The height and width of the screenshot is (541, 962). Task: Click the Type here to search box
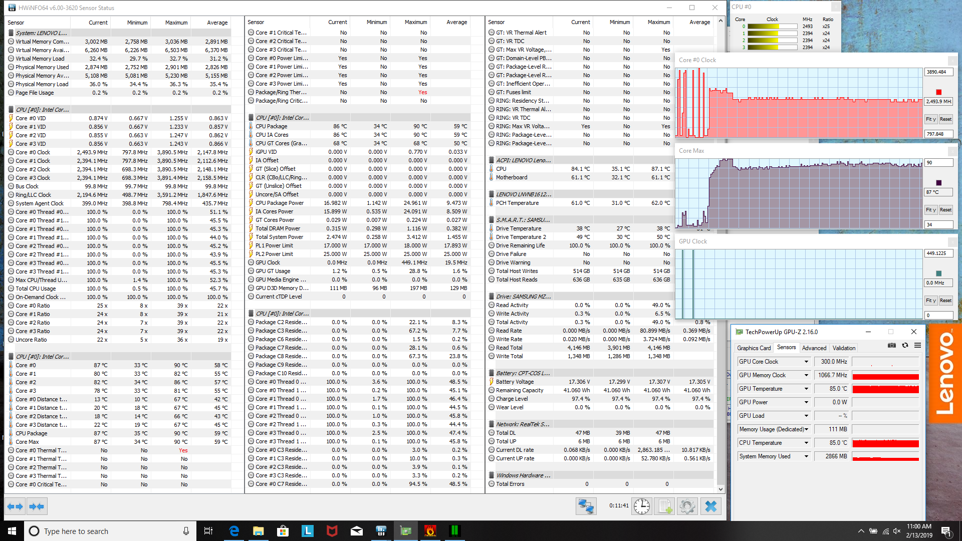tap(109, 531)
